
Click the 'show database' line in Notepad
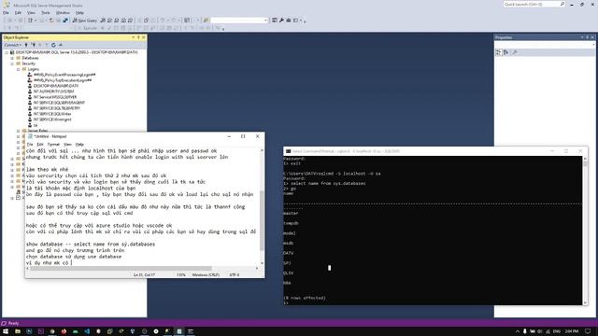91,245
